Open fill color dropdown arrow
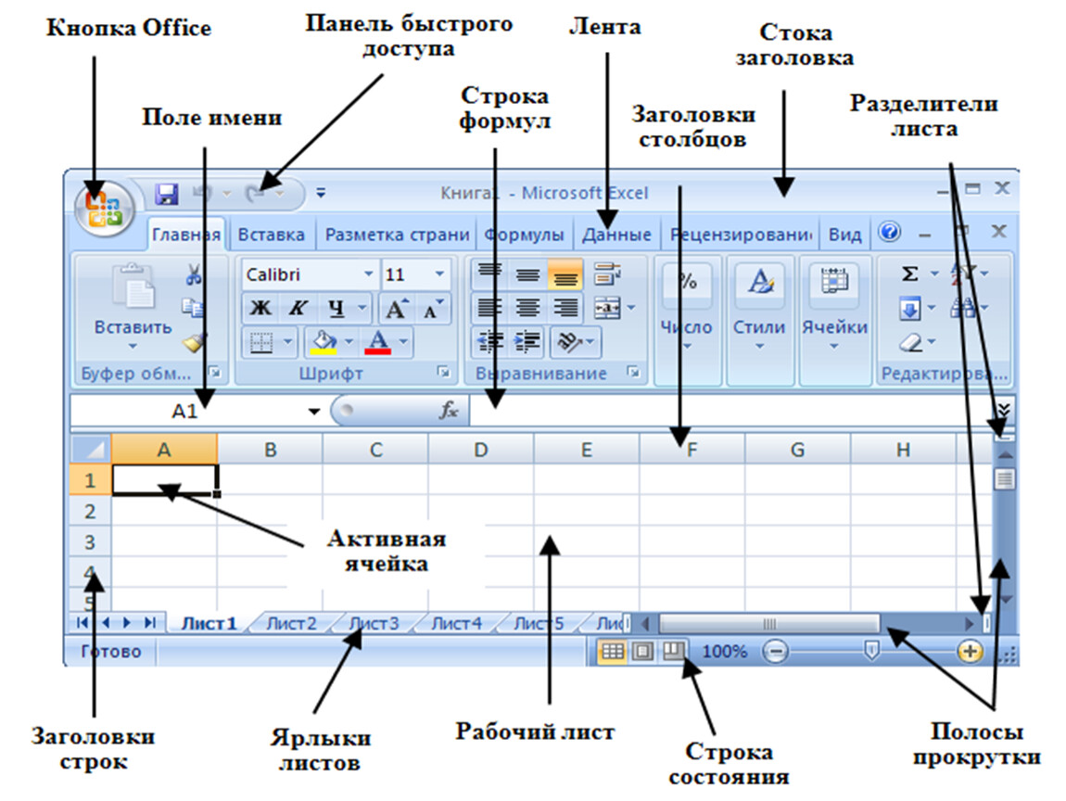Screen dimensions: 1066x801 [349, 341]
